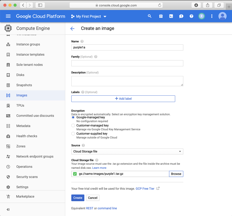Viewport: 232px width, 216px height.
Task: Open Instance templates in the sidebar
Action: tap(30, 55)
